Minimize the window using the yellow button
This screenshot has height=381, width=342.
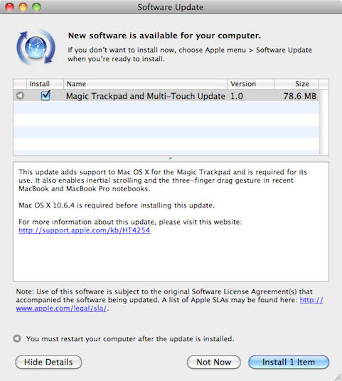pyautogui.click(x=23, y=7)
